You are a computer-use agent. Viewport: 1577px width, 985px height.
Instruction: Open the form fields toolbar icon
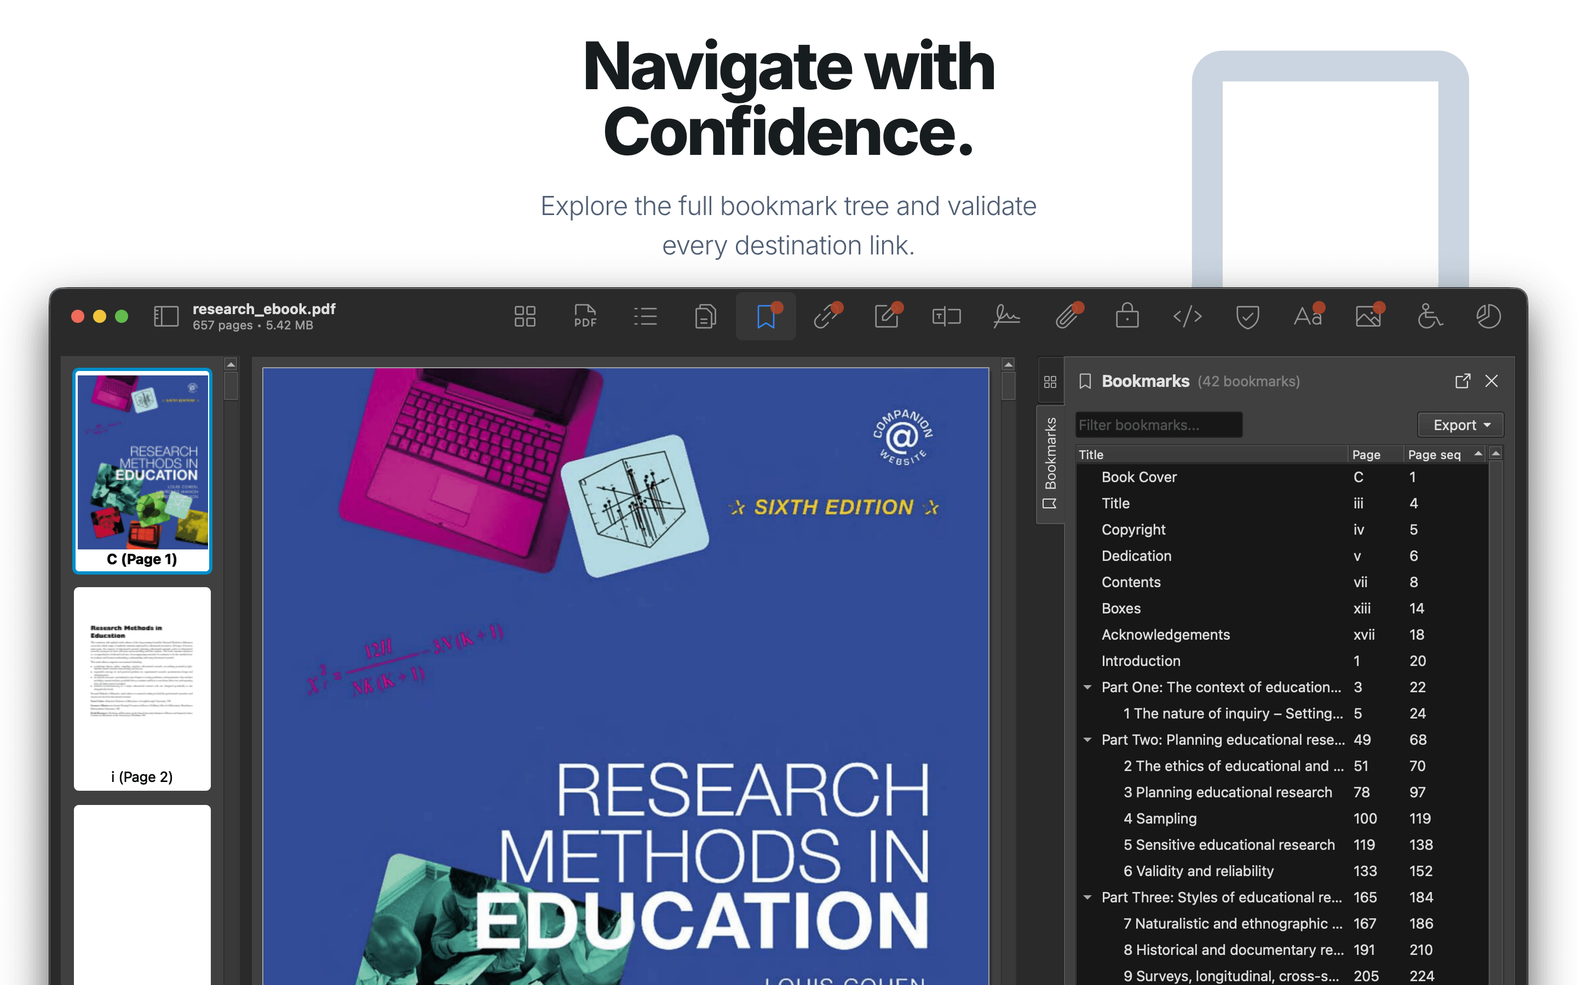[946, 317]
